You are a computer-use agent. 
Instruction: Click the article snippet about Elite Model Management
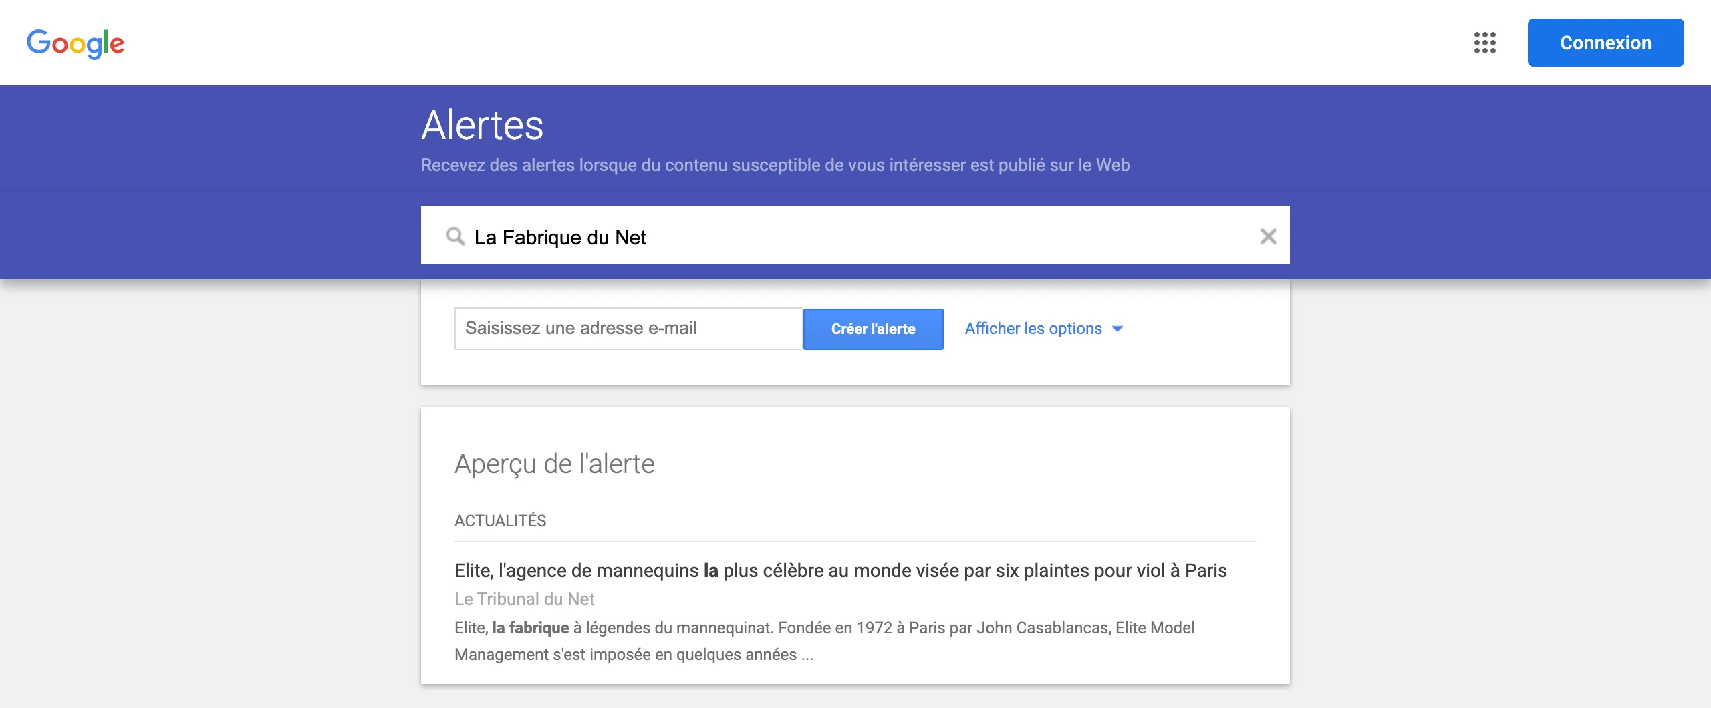tap(824, 641)
